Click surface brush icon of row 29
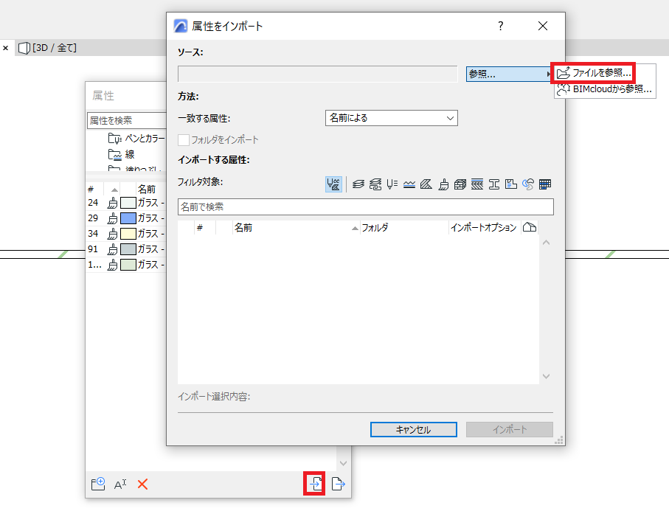 tap(112, 218)
